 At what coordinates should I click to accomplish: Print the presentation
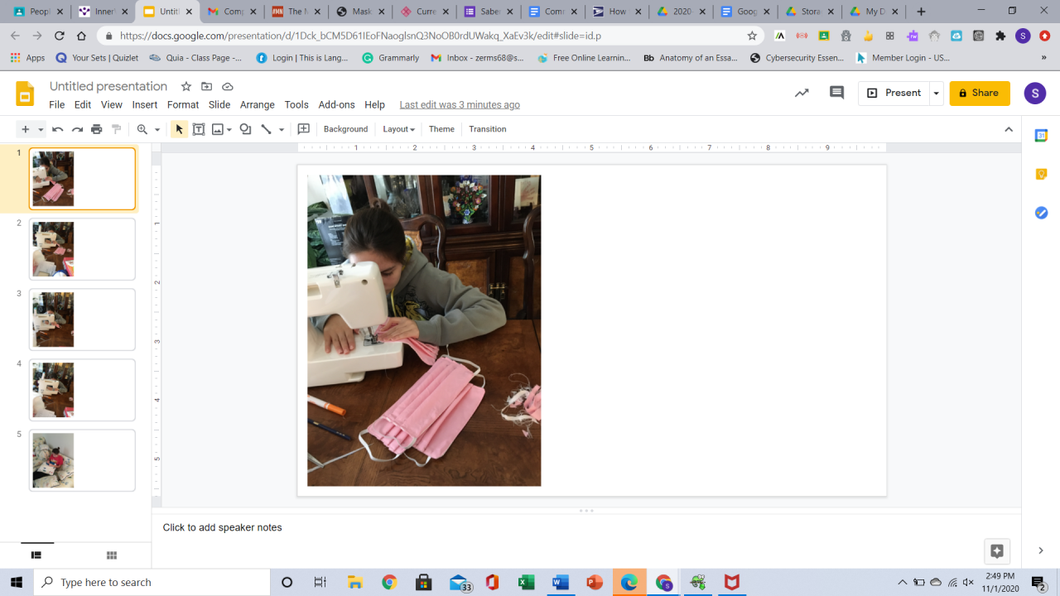click(x=97, y=129)
